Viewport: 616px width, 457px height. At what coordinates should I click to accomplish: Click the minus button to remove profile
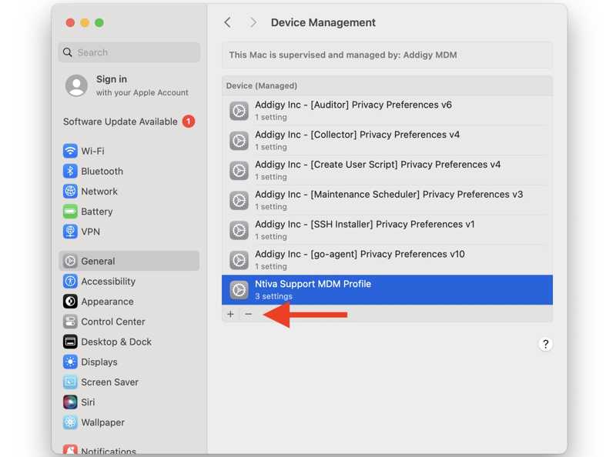point(248,314)
